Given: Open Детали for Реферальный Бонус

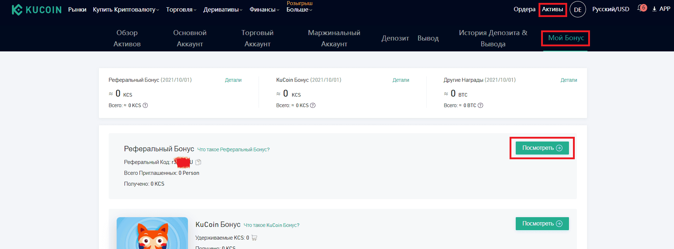Looking at the screenshot, I should pos(233,80).
